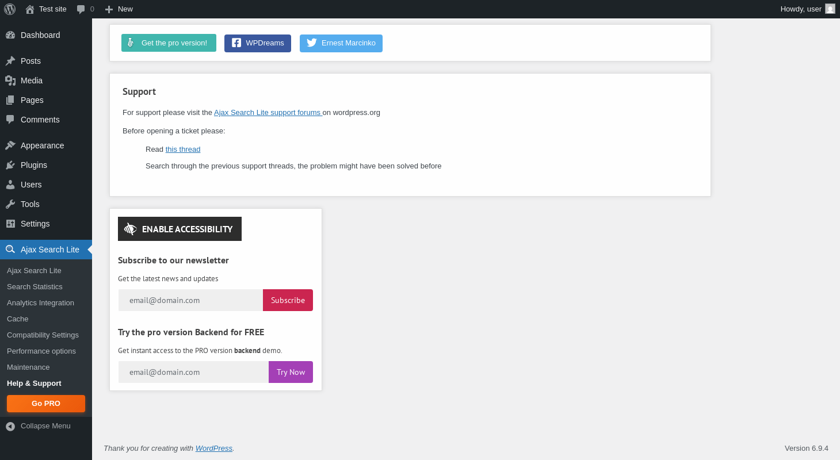840x460 pixels.
Task: Open the comments bubble icon in admin bar
Action: (x=81, y=9)
